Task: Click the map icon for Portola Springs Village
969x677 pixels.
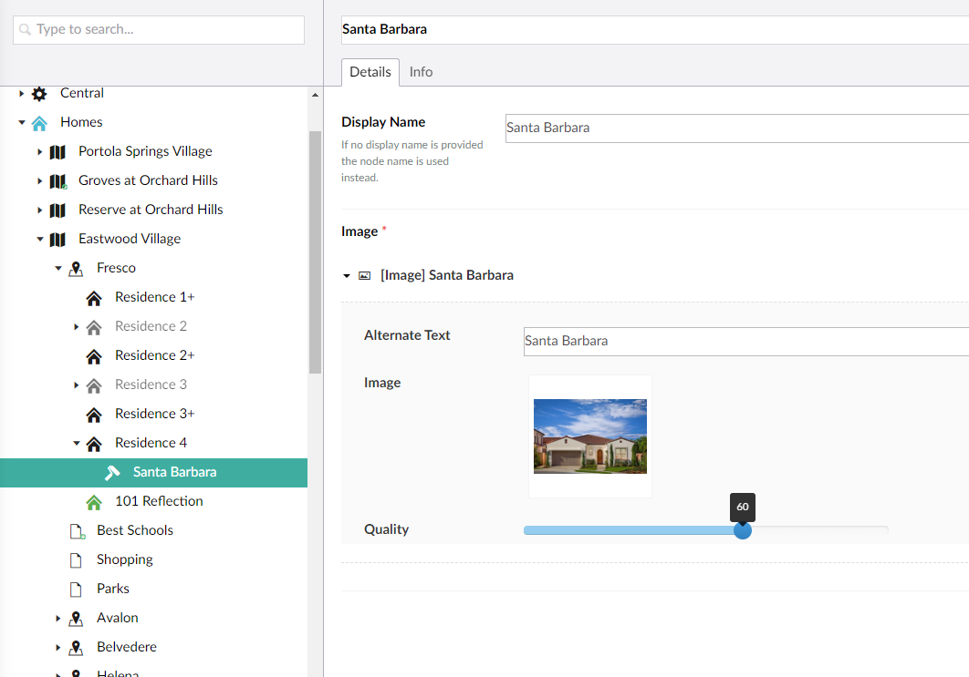Action: click(x=57, y=152)
